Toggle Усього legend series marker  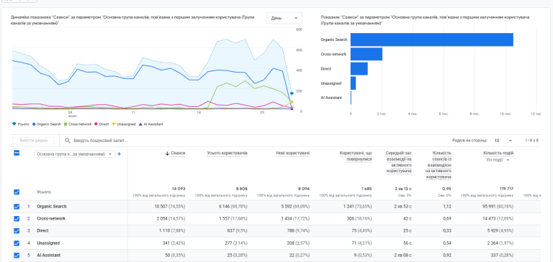coord(14,124)
